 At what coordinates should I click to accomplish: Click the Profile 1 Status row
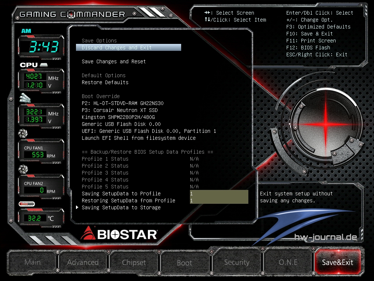coord(140,159)
